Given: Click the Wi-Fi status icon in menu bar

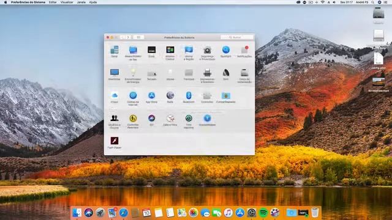Looking at the screenshot, I should point(323,2).
